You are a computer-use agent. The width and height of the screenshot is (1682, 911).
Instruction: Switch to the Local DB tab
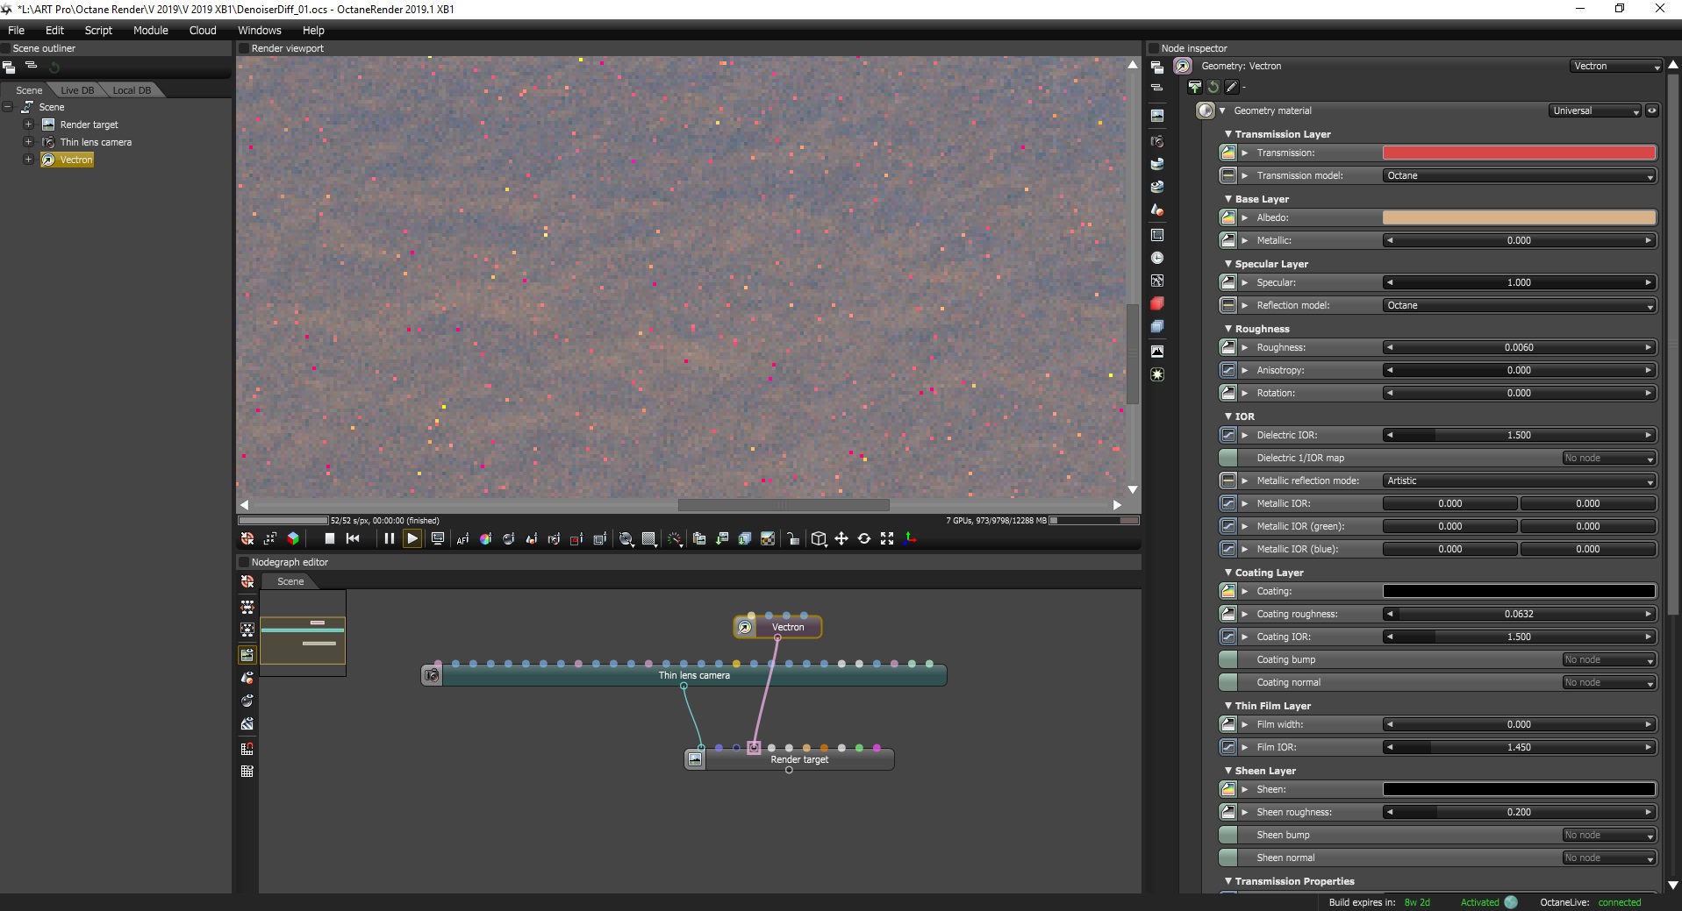click(132, 90)
